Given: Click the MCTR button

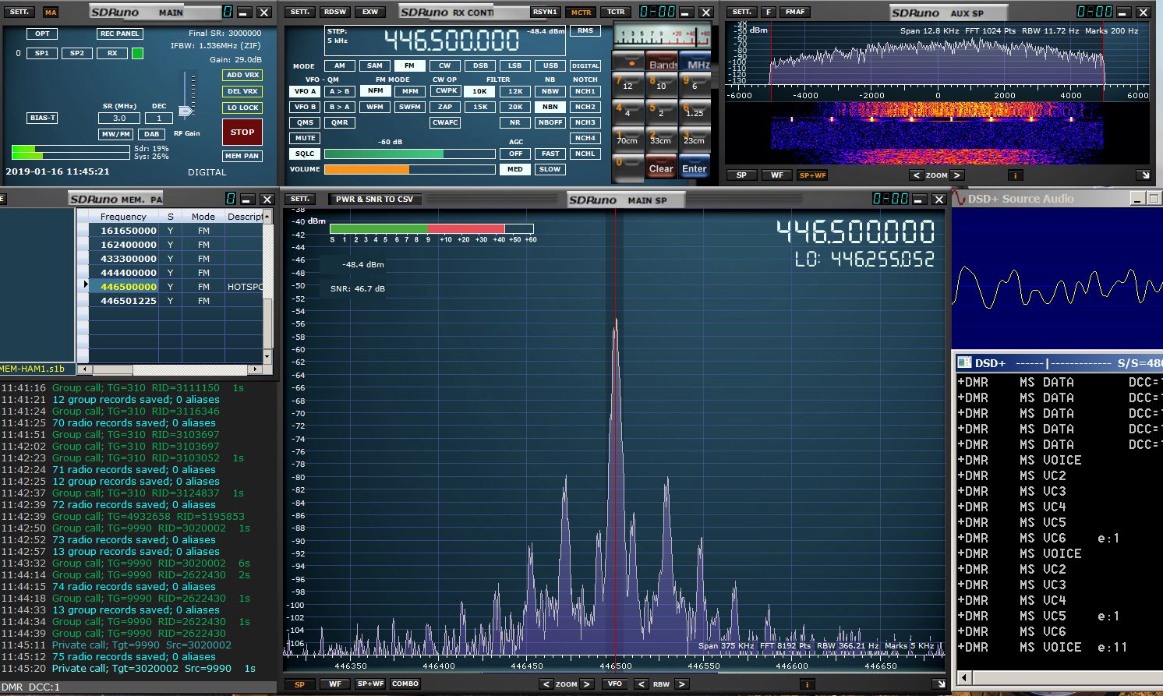Looking at the screenshot, I should click(581, 12).
